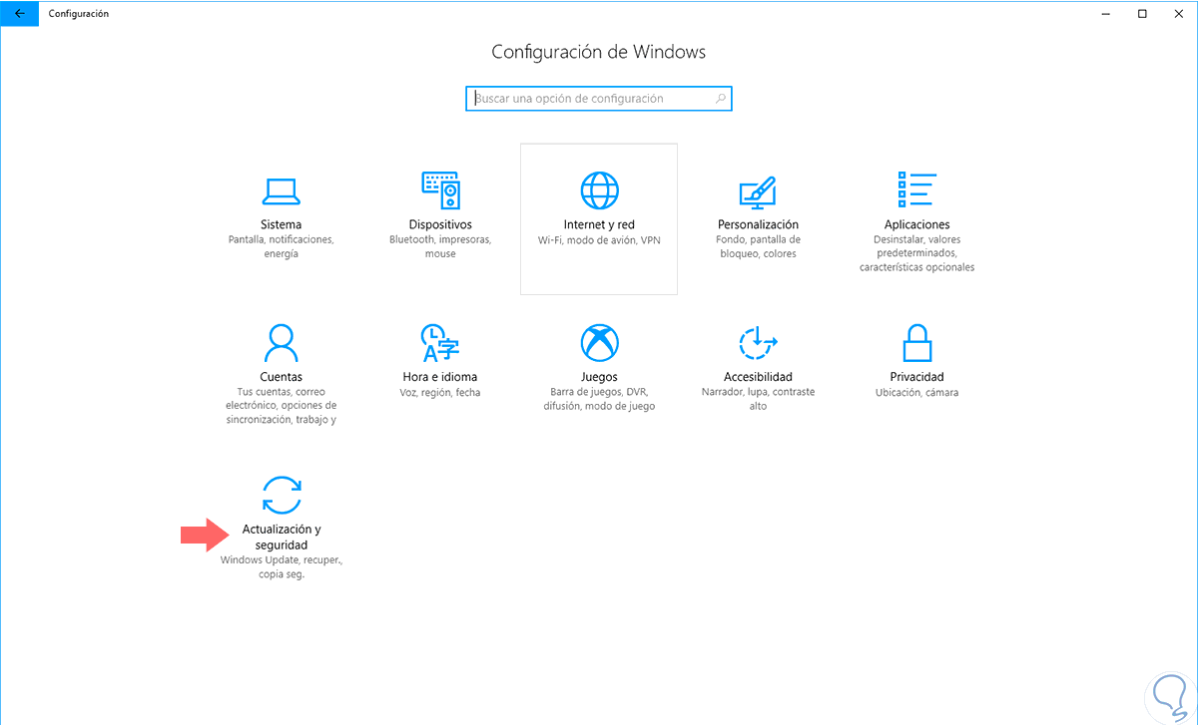Screen dimensions: 1198x725
Task: Click 'Voz, región, fecha' text
Action: click(440, 393)
